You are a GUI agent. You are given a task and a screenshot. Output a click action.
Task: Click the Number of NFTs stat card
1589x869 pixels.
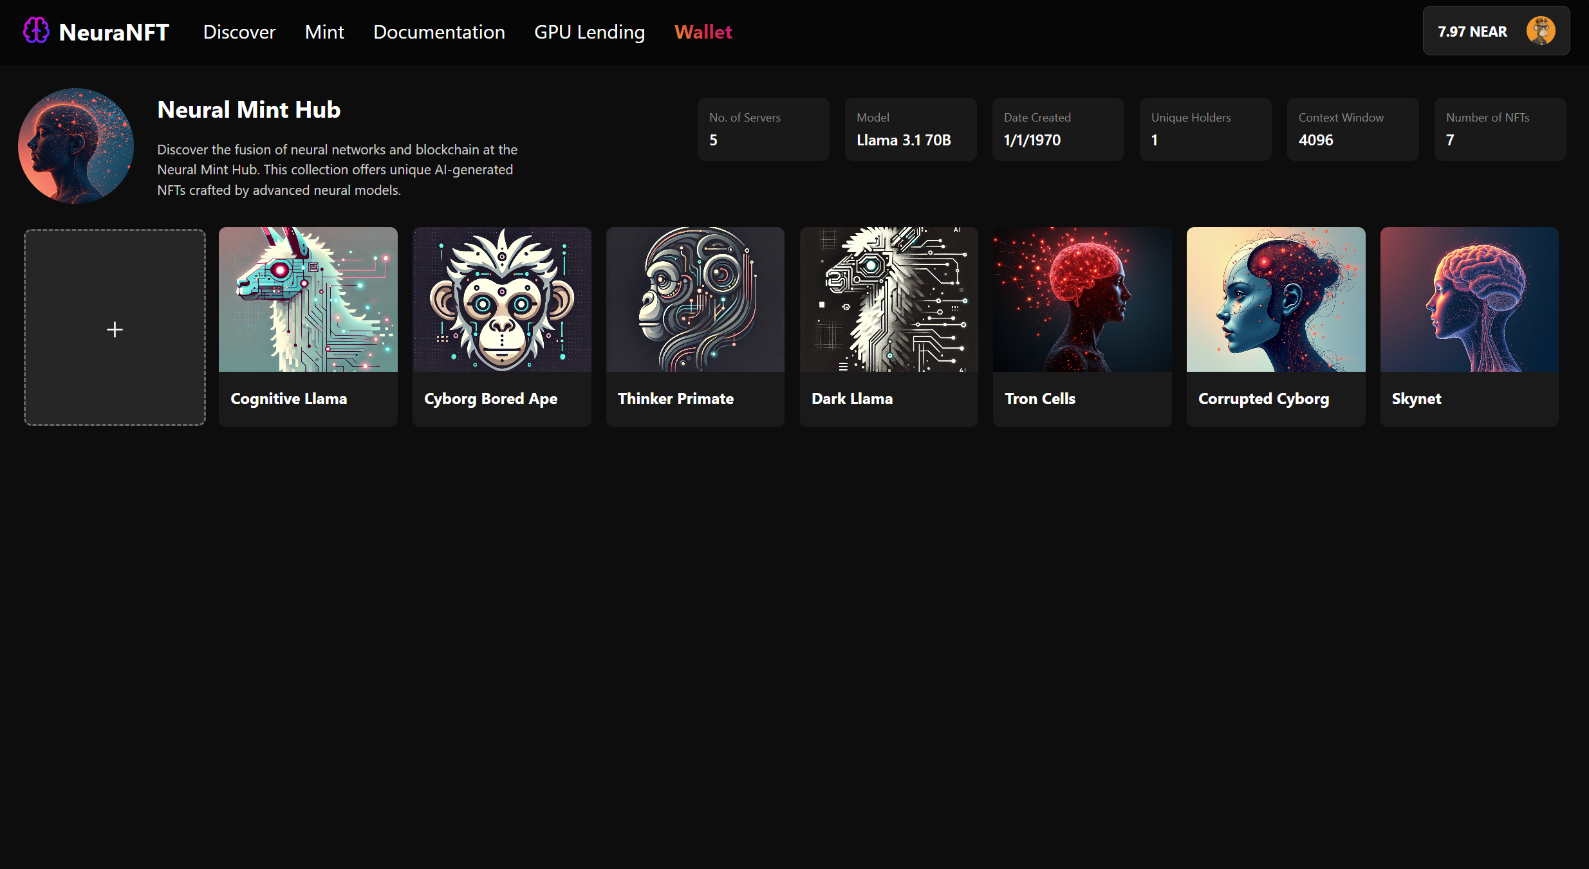1500,129
